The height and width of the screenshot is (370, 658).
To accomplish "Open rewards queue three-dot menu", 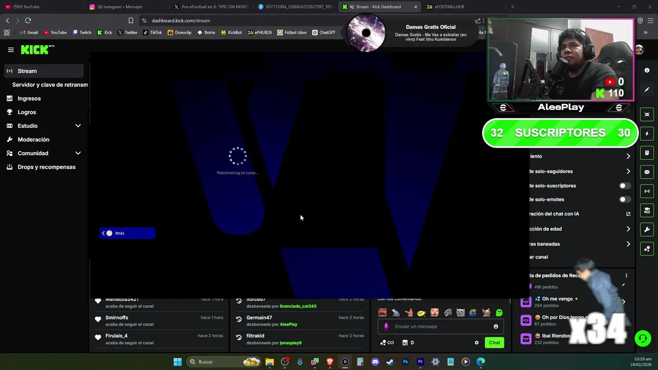I will 626,275.
